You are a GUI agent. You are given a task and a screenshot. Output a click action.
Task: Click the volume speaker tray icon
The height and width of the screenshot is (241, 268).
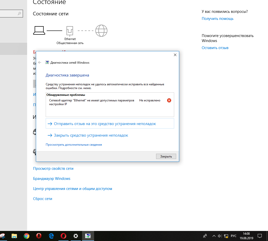(x=220, y=236)
